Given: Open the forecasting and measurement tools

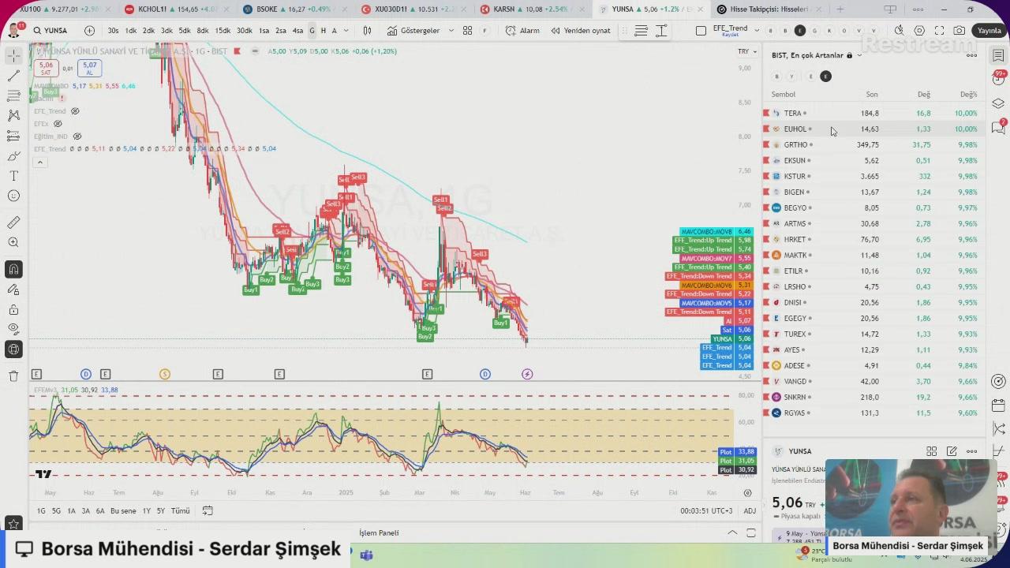Looking at the screenshot, I should (13, 136).
